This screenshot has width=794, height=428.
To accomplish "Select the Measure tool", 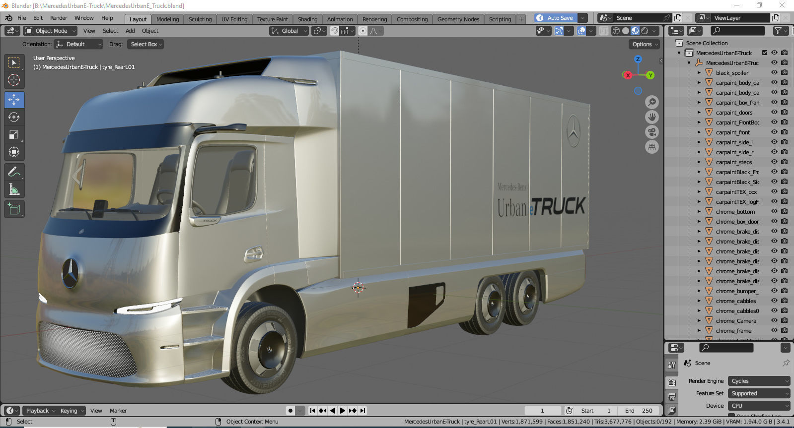I will pyautogui.click(x=14, y=189).
